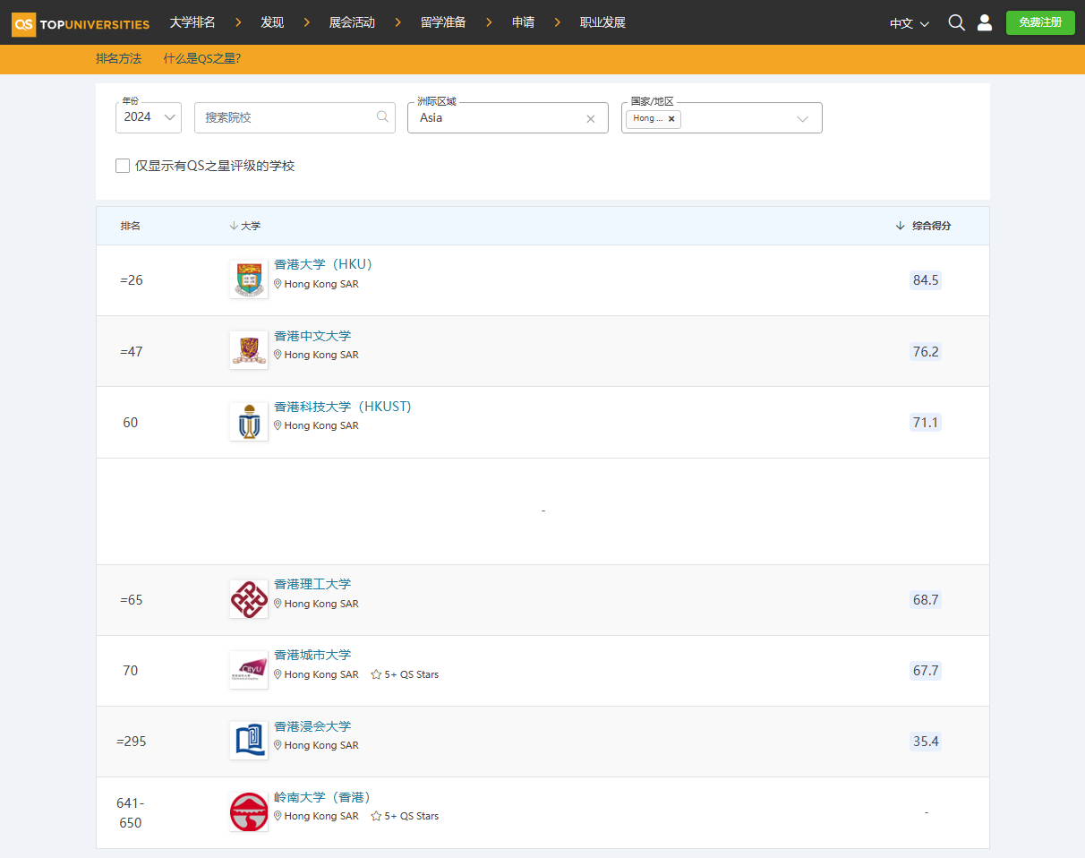The height and width of the screenshot is (858, 1085).
Task: Click the 排名 column header
Action: click(131, 226)
